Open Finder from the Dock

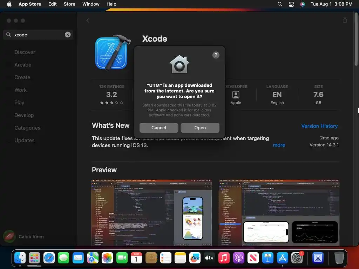pyautogui.click(x=20, y=258)
